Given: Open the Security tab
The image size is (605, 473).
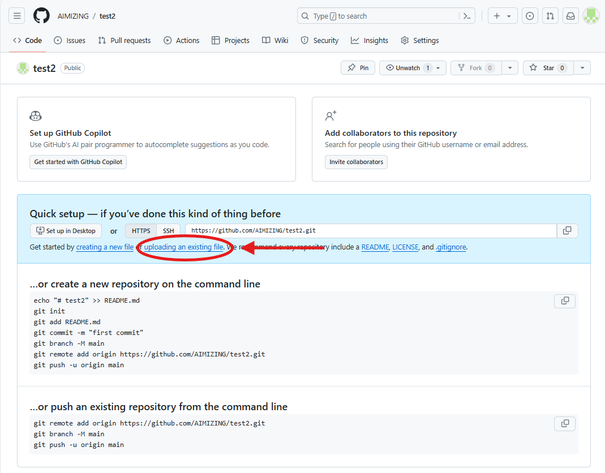Looking at the screenshot, I should 319,41.
